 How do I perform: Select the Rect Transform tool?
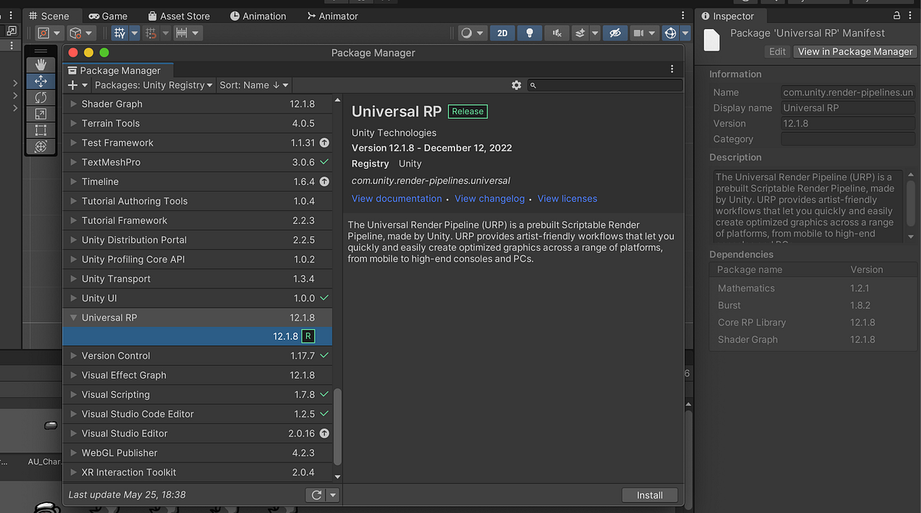[41, 130]
